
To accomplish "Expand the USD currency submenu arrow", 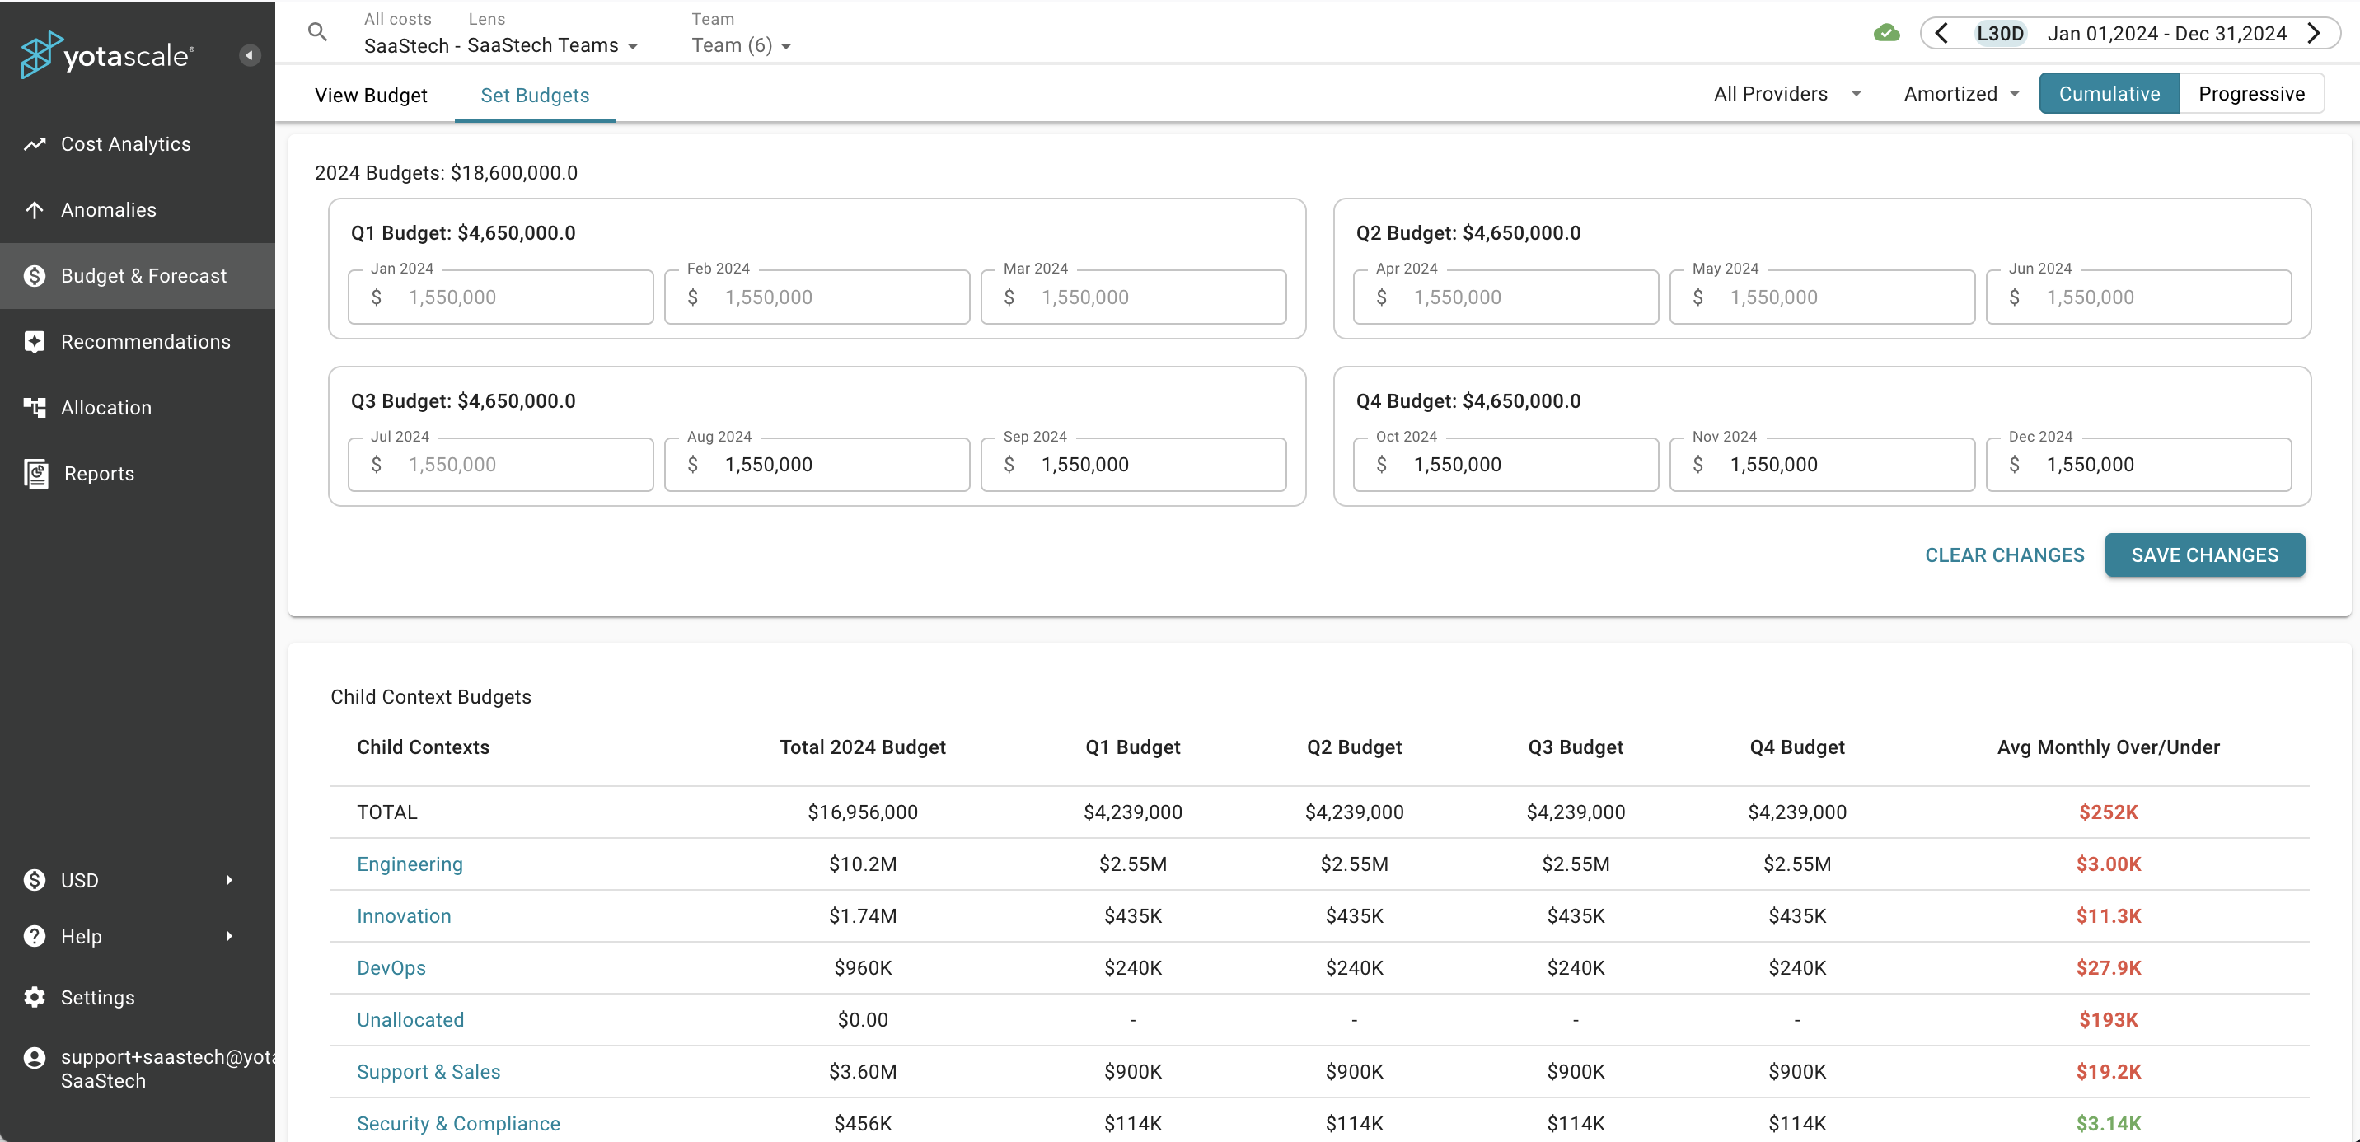I will pos(229,880).
